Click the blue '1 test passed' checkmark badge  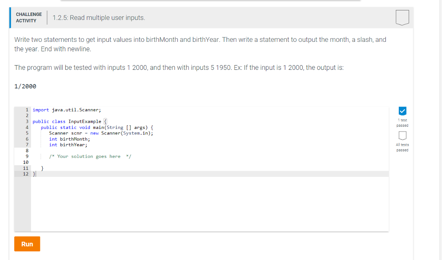pos(402,110)
